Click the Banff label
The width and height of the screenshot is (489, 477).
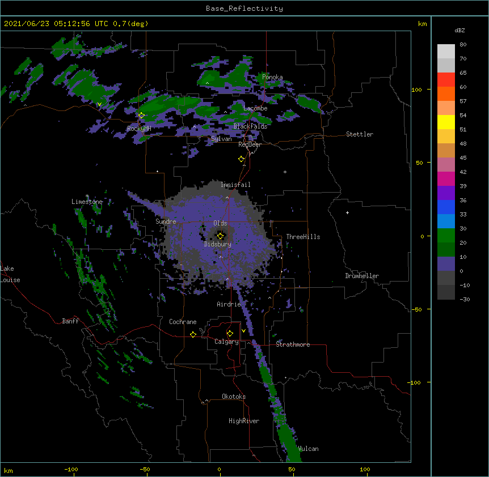(70, 321)
